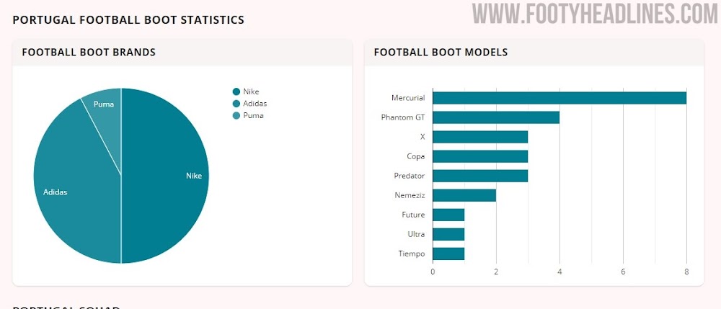The height and width of the screenshot is (309, 721).
Task: Click the Puma legend color dot
Action: (236, 115)
